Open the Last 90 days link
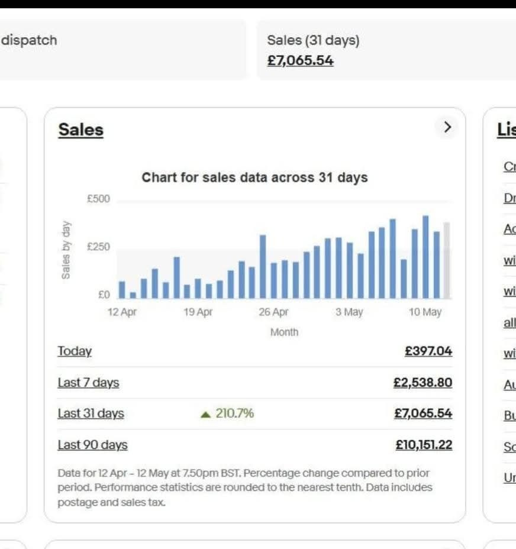 92,445
